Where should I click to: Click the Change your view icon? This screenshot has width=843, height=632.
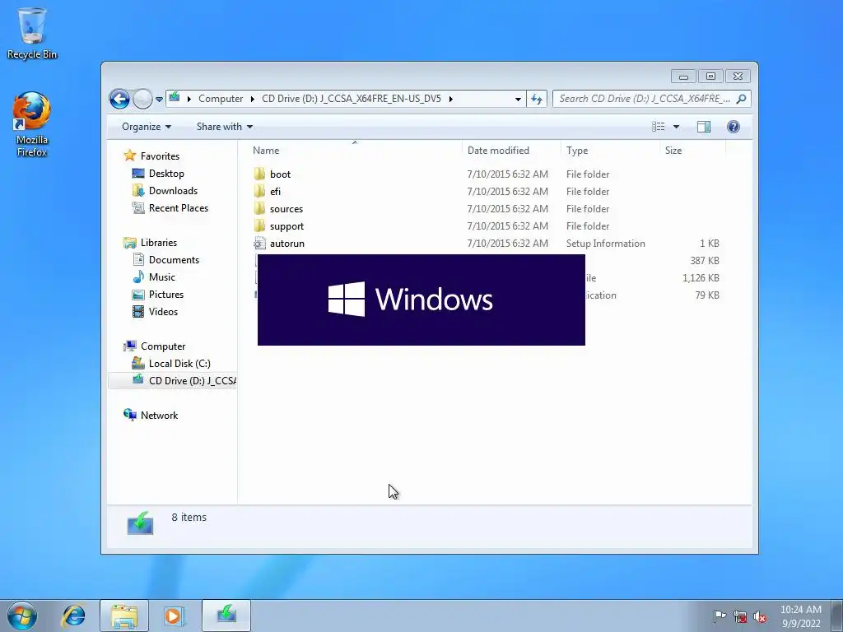coord(658,127)
